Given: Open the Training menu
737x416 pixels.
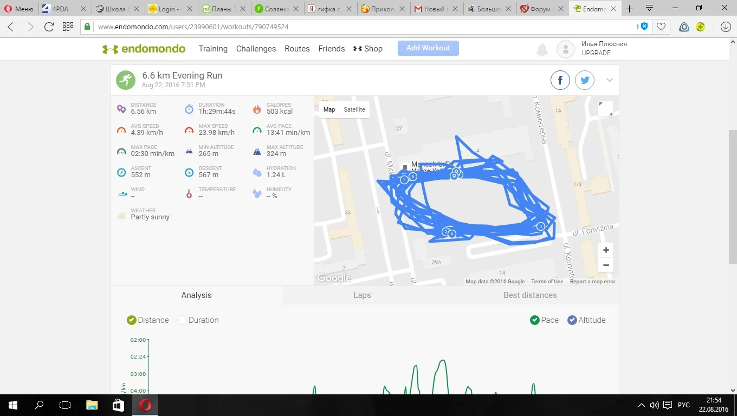Looking at the screenshot, I should coord(213,49).
